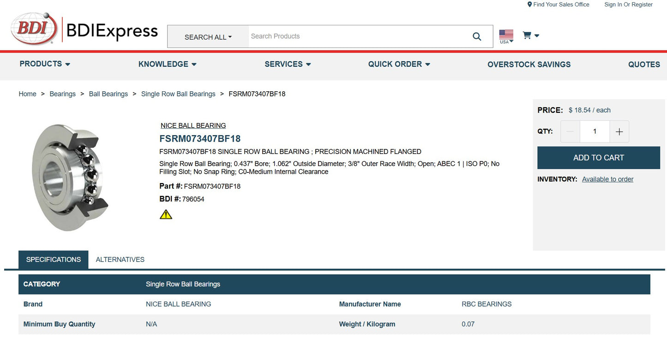This screenshot has width=667, height=337.
Task: Open the SERVICES dropdown menu
Action: pyautogui.click(x=288, y=65)
